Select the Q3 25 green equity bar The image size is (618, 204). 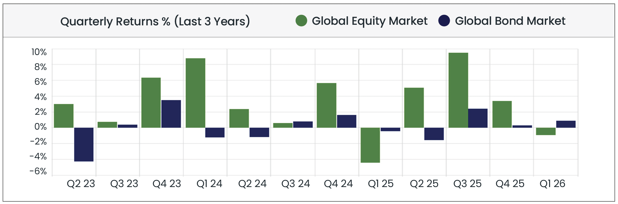pos(458,90)
